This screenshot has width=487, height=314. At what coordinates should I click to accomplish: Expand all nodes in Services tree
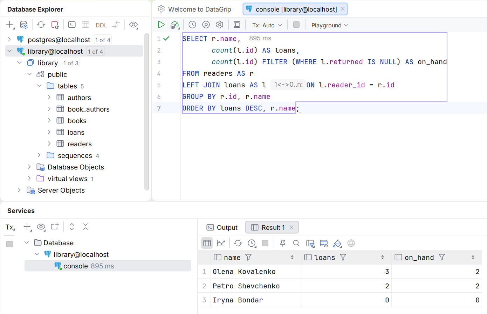[72, 227]
